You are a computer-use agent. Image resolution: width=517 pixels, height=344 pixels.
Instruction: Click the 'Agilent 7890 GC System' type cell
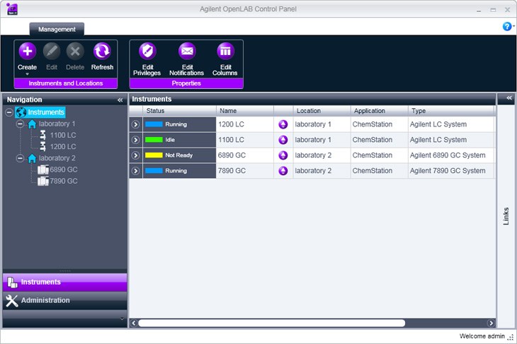click(x=451, y=171)
